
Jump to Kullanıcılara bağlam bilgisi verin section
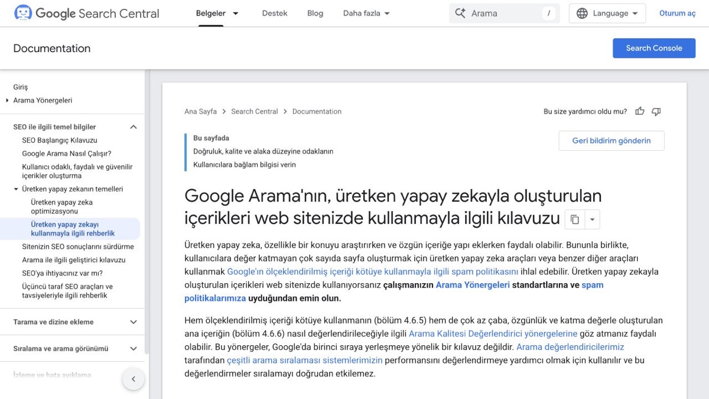point(245,164)
